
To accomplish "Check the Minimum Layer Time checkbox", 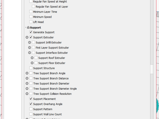I will coord(31,12).
